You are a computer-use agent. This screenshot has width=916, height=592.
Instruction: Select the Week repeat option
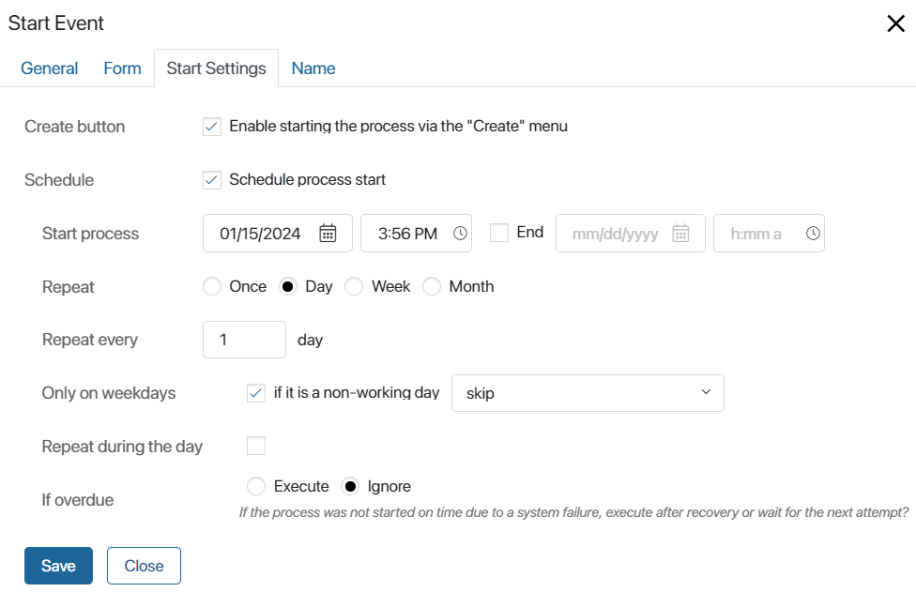(354, 287)
